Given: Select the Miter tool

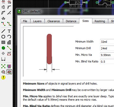Looking at the screenshot, I should [x=9, y=7].
